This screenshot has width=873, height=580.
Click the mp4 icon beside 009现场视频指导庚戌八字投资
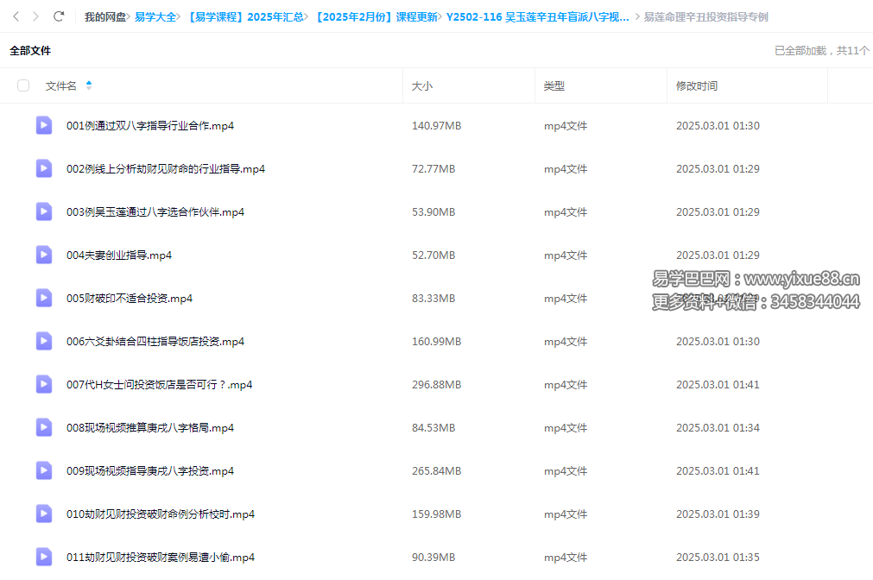43,470
